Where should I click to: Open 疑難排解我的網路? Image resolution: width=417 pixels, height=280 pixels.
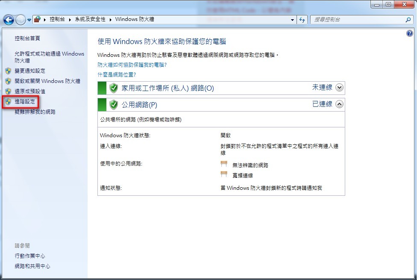tap(35, 112)
